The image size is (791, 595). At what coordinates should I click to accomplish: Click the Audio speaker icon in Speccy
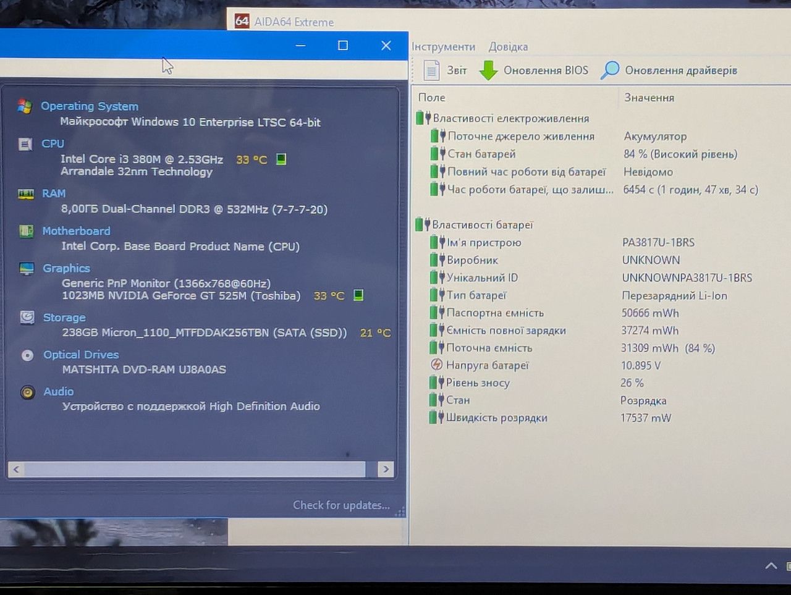click(28, 392)
